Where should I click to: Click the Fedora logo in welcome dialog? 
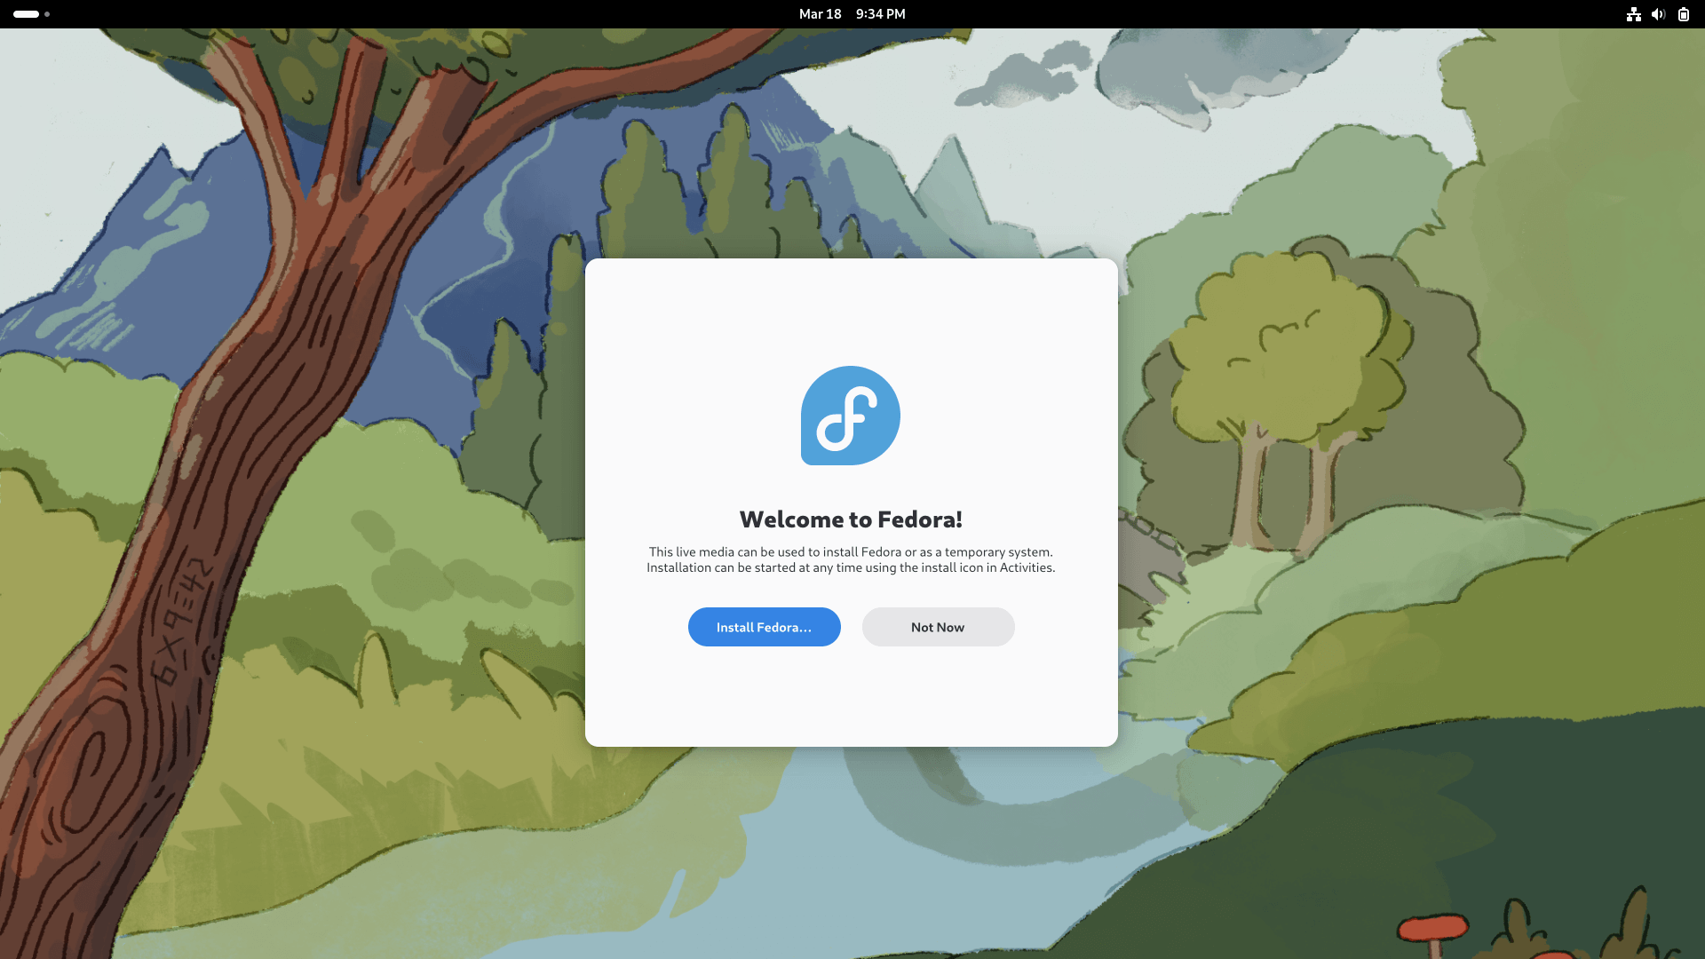coord(851,416)
